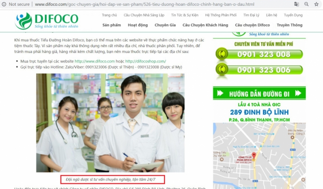
Task: Click caption Đội ngũ dược sĩ tư vấn
Action: click(x=110, y=180)
